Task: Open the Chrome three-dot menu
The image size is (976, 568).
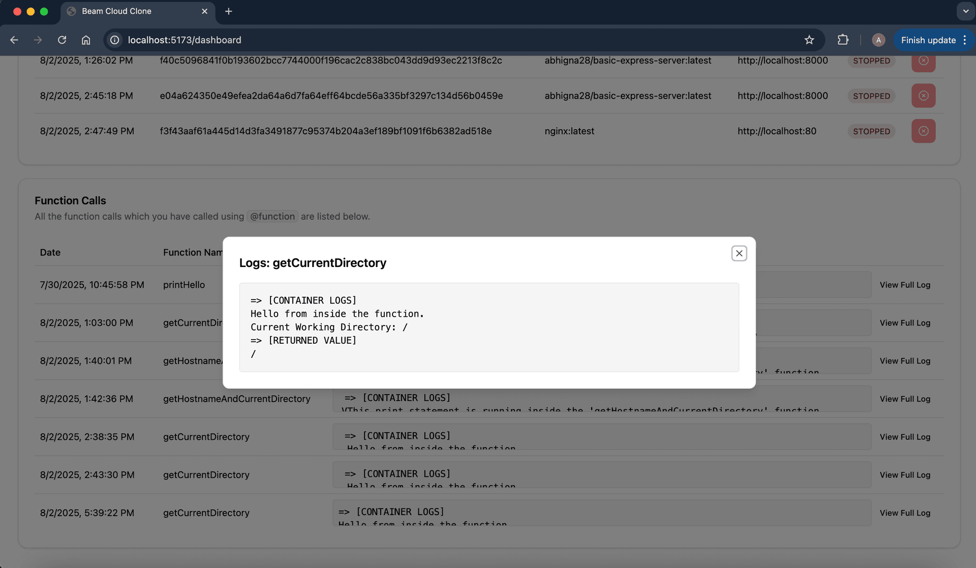Action: tap(965, 40)
